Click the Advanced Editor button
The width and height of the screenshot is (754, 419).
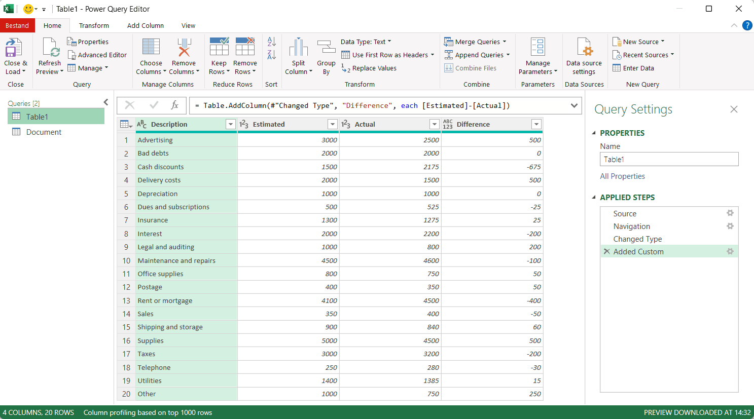[x=97, y=55]
